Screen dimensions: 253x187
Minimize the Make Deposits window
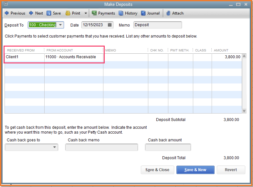pos(231,5)
